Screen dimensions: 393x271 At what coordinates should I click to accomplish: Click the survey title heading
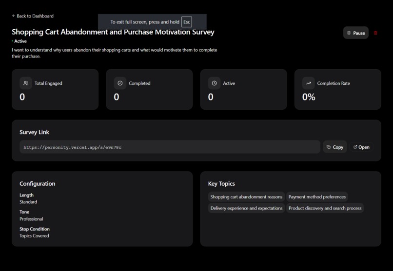[113, 32]
